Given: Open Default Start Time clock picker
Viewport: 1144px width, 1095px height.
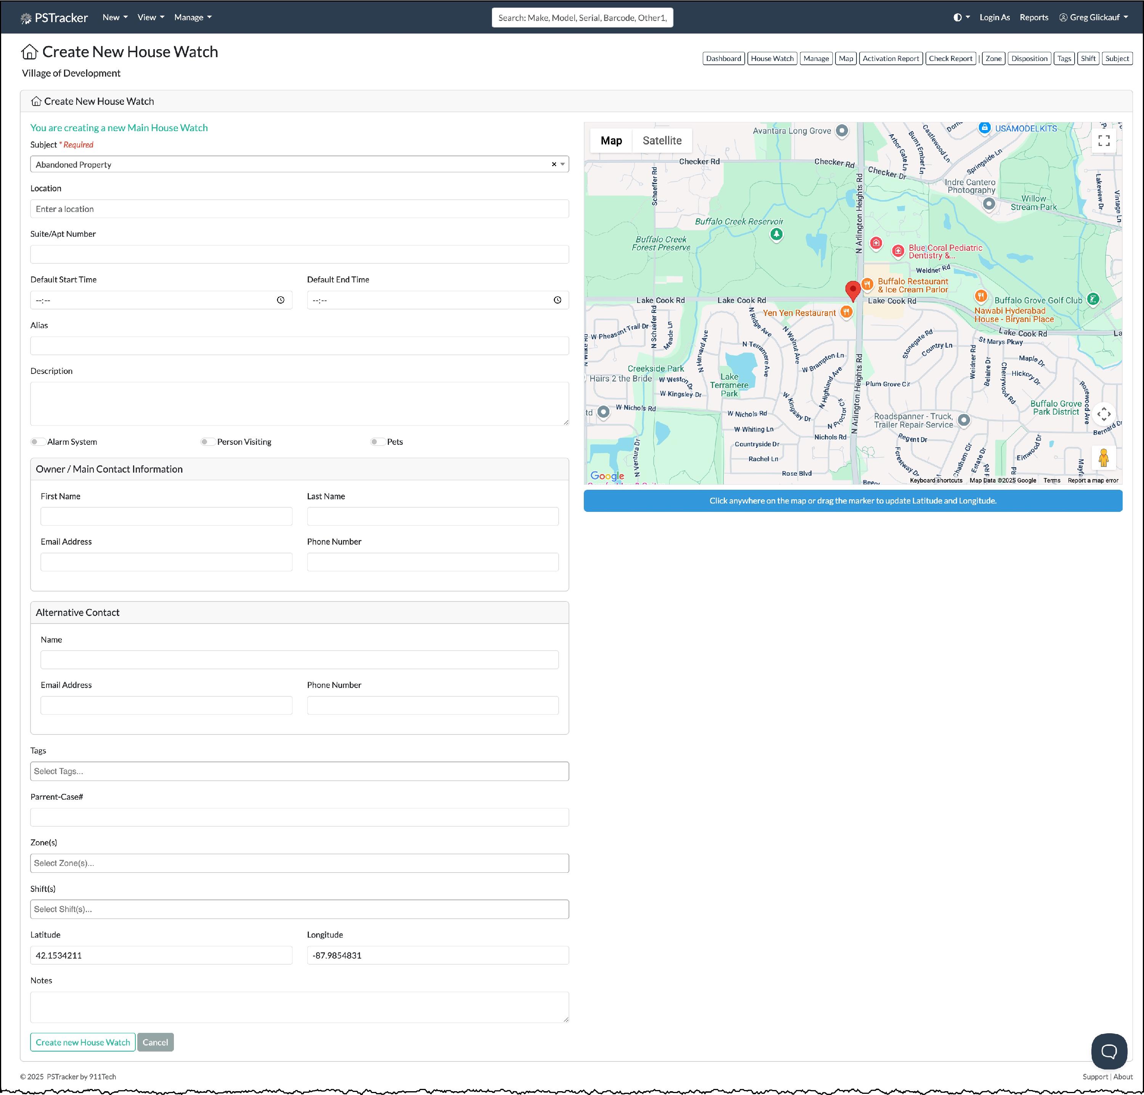Looking at the screenshot, I should (x=281, y=300).
